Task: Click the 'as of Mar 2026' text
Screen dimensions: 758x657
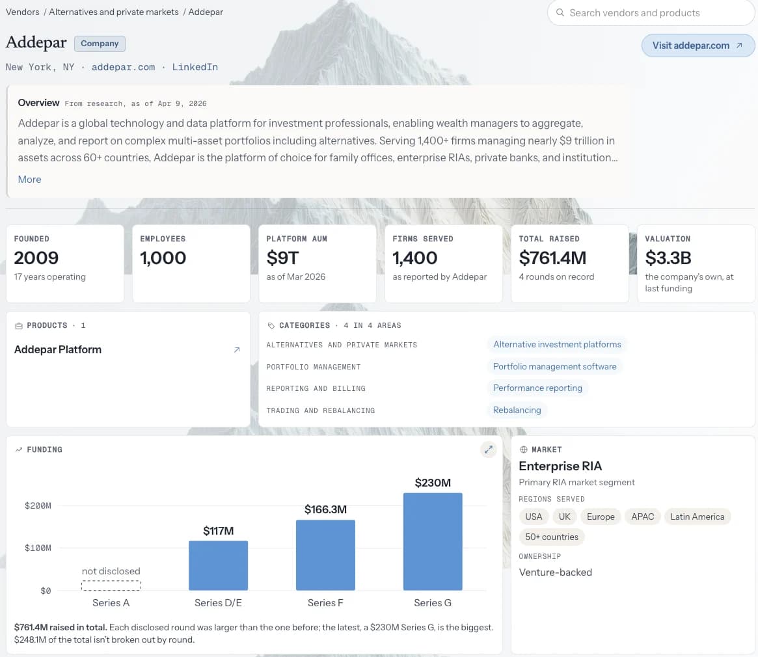Action: pyautogui.click(x=296, y=276)
